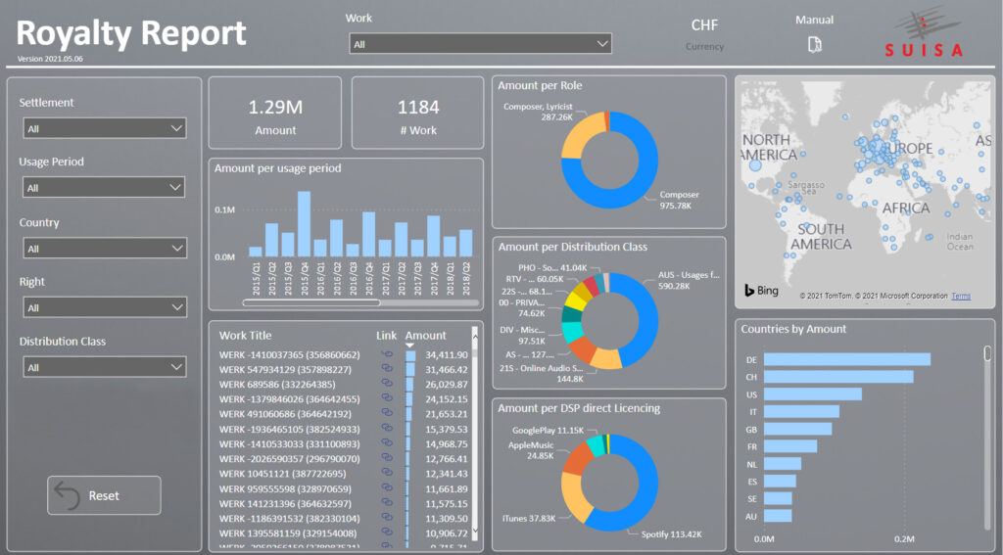Image resolution: width=1003 pixels, height=555 pixels.
Task: Select the DE bar in Countries chart
Action: tap(846, 359)
